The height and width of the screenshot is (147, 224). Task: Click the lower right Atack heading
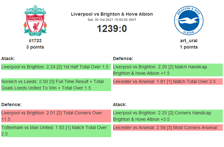tap(120, 104)
